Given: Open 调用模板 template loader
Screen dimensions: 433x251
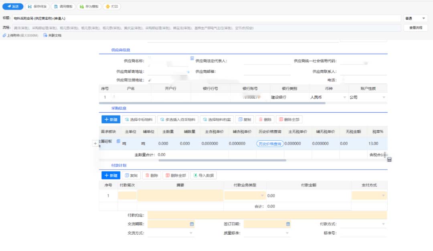Looking at the screenshot, I should point(63,7).
